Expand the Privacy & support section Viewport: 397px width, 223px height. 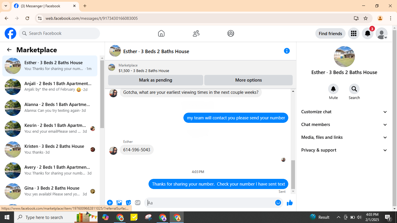(x=344, y=150)
